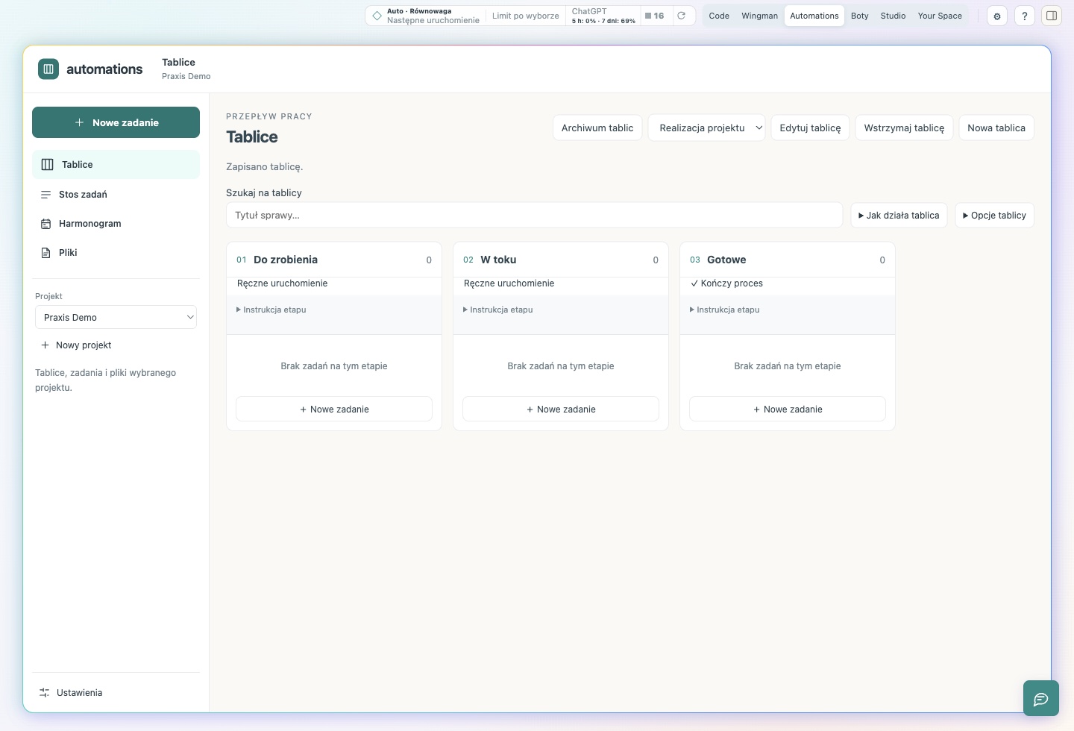Screen dimensions: 1074x731
Task: Toggle the side panel layout icon
Action: point(1052,16)
